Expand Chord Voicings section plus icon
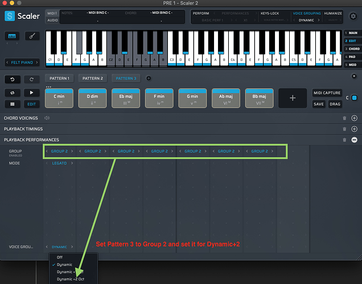362x284 pixels. click(x=354, y=118)
